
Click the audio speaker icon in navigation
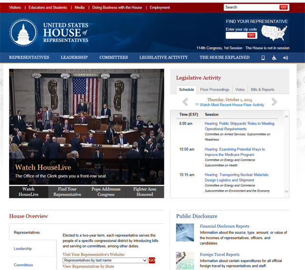[285, 58]
